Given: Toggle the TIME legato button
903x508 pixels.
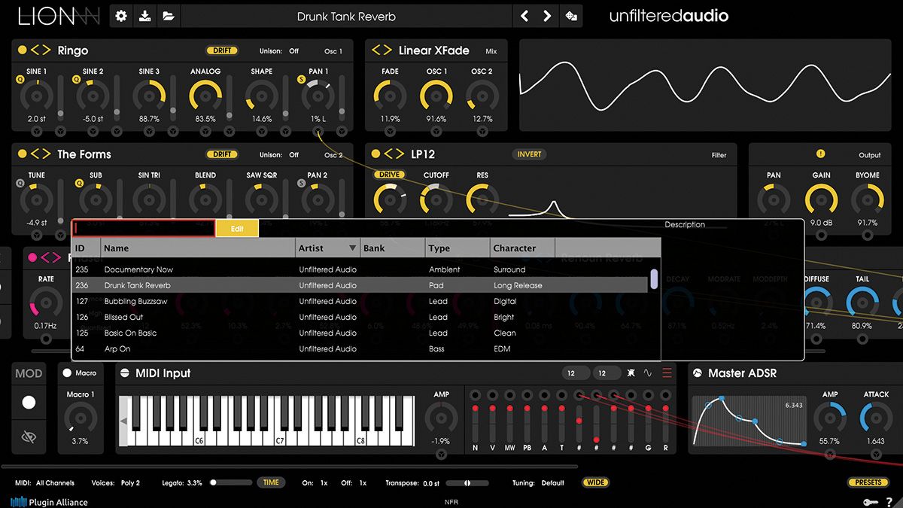Looking at the screenshot, I should point(271,482).
